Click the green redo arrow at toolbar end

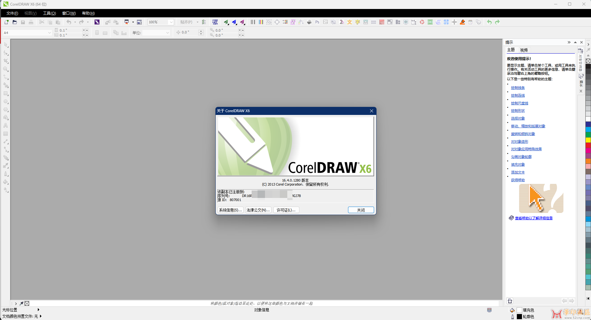497,22
